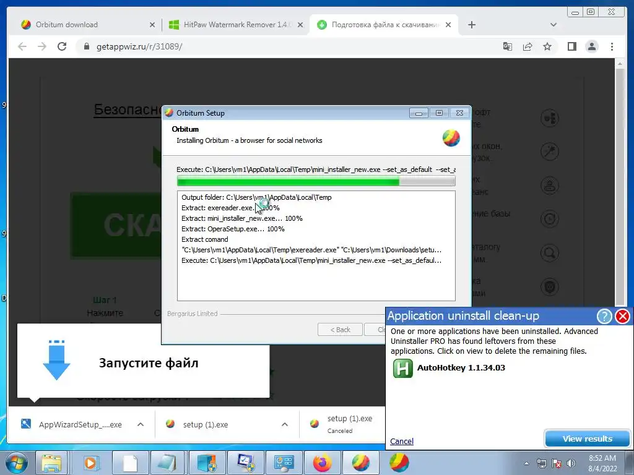Reload the current page
This screenshot has width=634, height=475.
tap(62, 46)
